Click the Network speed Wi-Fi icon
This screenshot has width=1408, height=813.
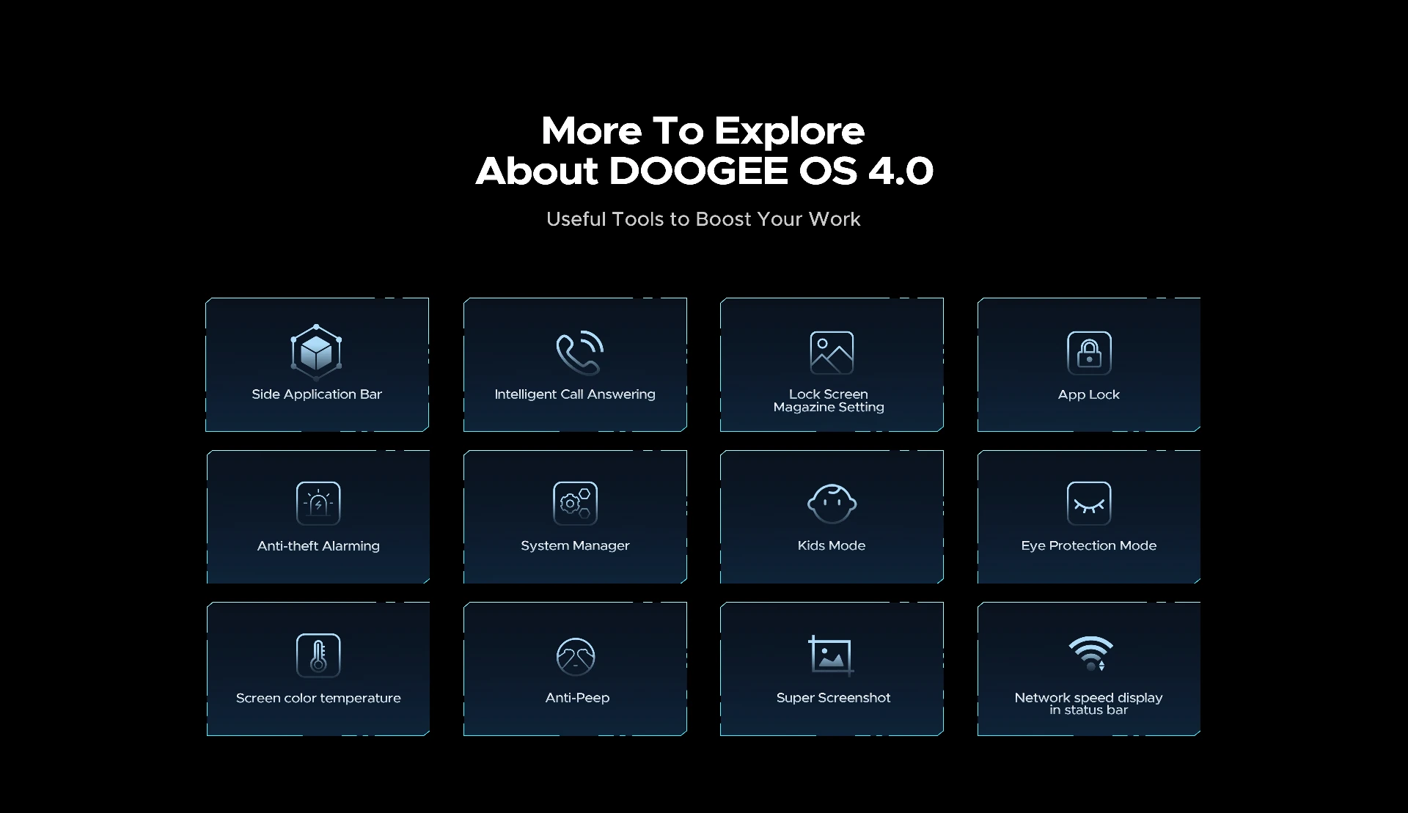(x=1090, y=653)
